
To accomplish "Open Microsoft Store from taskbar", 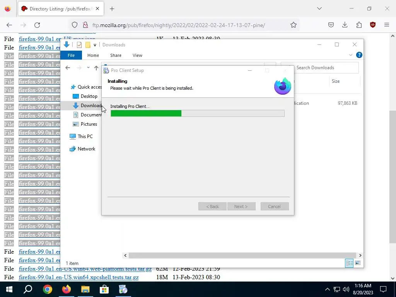I will point(104,289).
